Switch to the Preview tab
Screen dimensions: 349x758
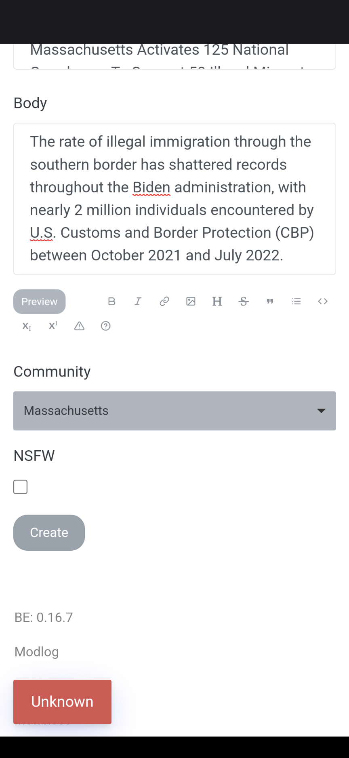39,301
